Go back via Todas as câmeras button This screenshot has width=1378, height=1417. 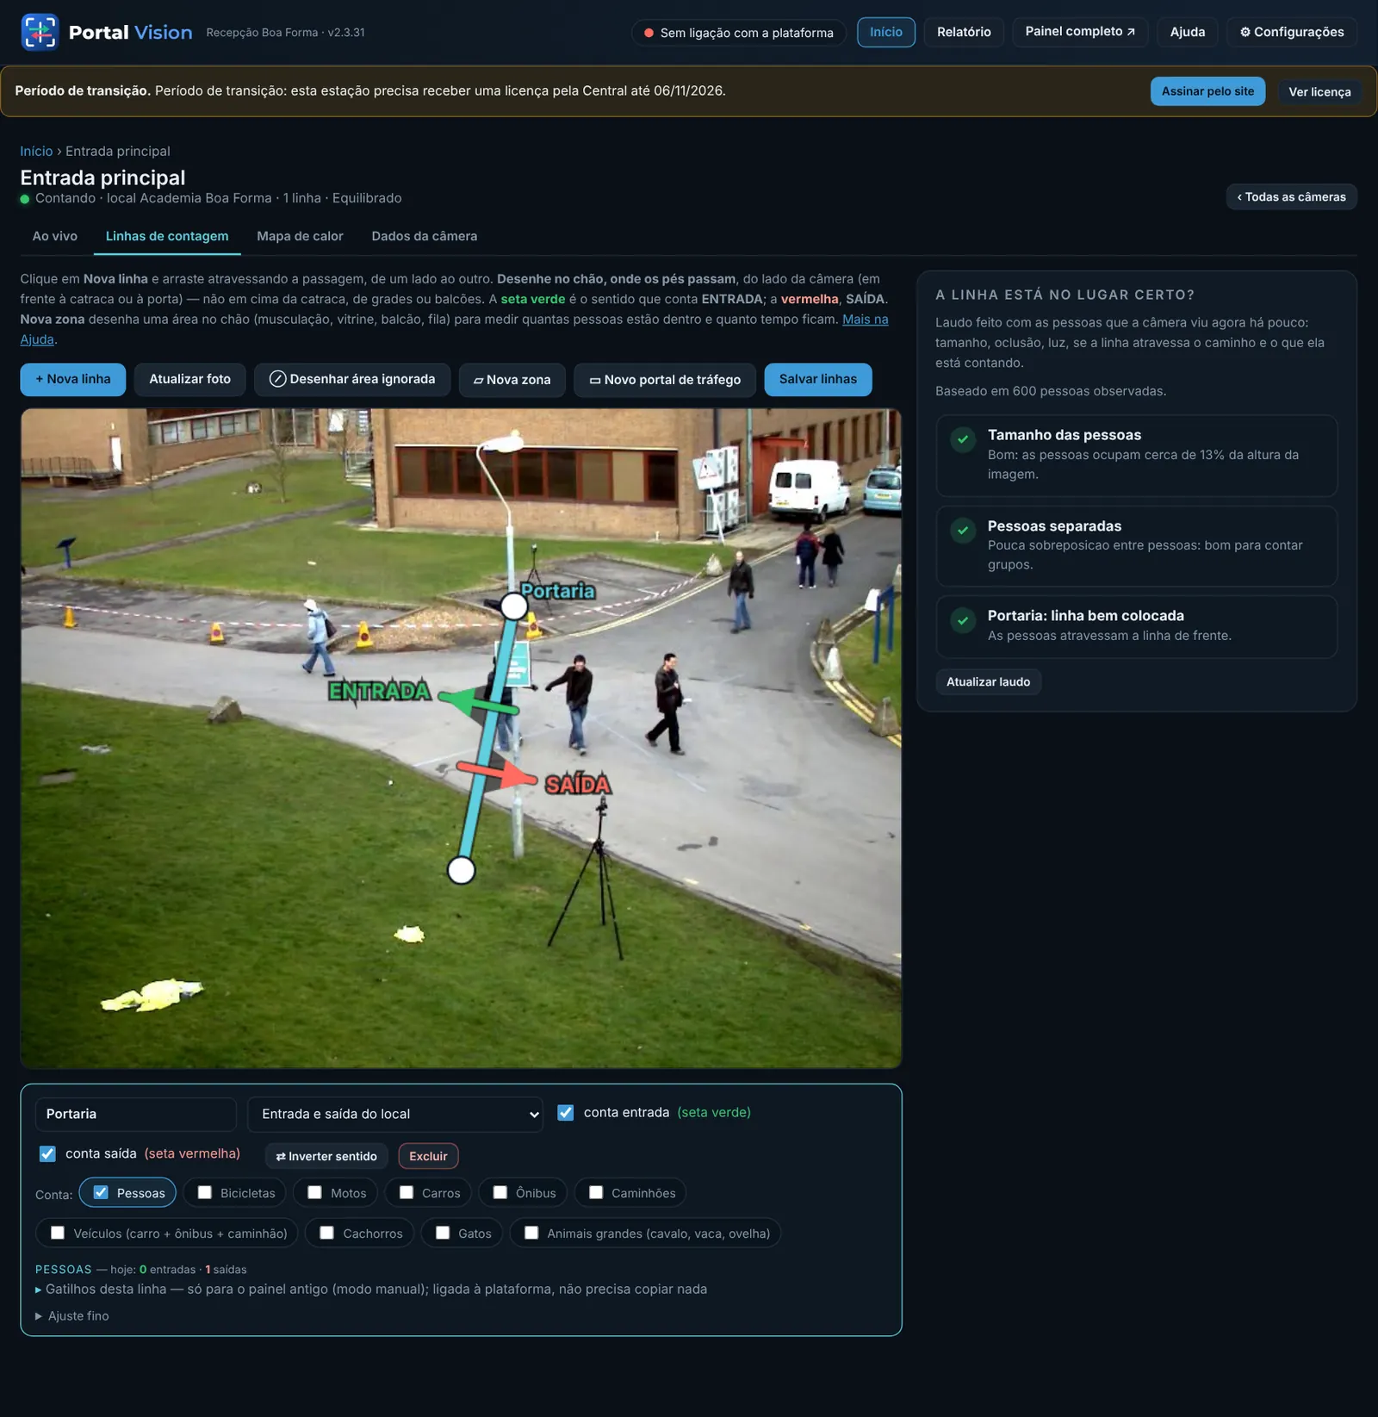pyautogui.click(x=1291, y=196)
